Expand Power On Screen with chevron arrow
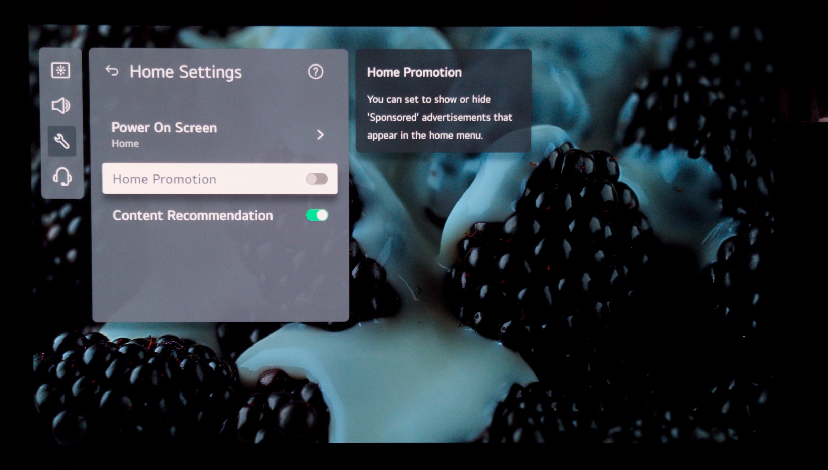The height and width of the screenshot is (470, 828). tap(320, 134)
